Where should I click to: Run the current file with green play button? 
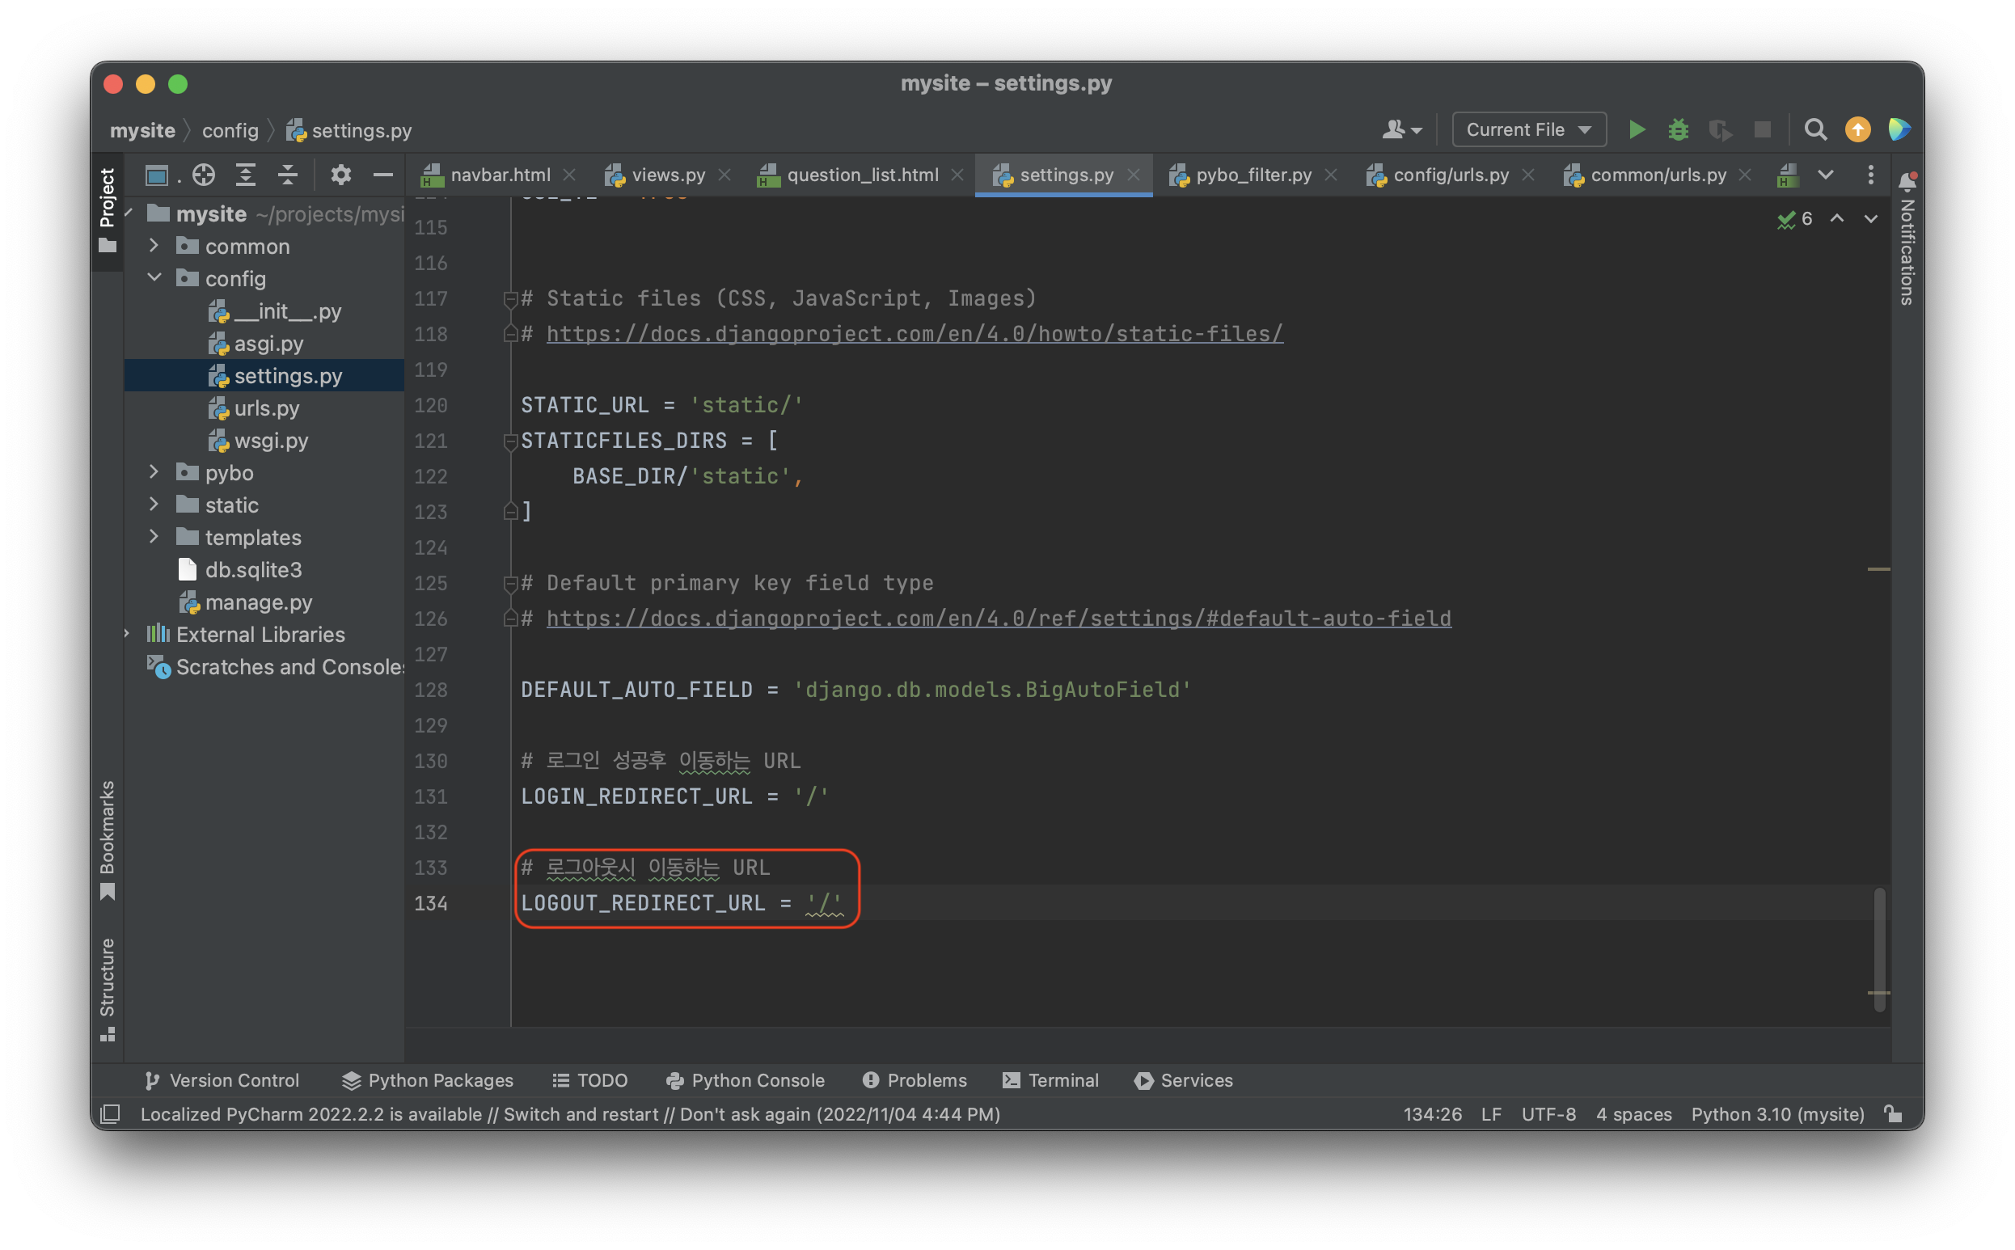point(1637,130)
